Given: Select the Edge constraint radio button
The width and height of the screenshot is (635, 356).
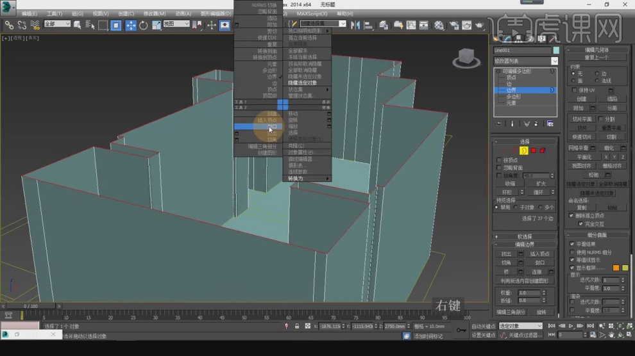Looking at the screenshot, I should 598,74.
